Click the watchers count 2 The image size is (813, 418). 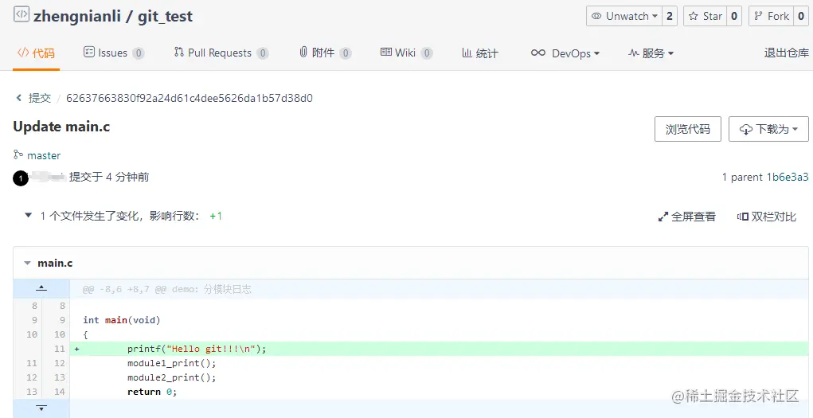[x=670, y=16]
